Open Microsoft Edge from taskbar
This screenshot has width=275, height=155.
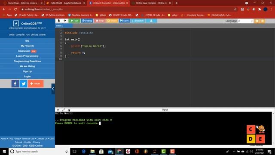point(84,151)
